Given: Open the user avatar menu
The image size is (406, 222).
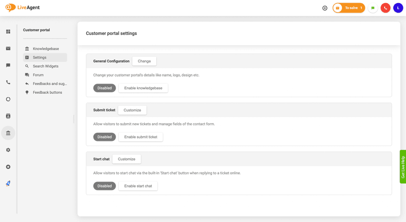Looking at the screenshot, I should (x=398, y=8).
